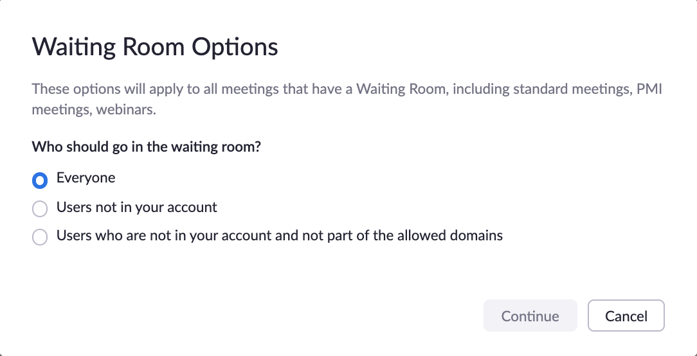The height and width of the screenshot is (356, 697).
Task: Click 'Who should go in the waiting room?' text
Action: pyautogui.click(x=146, y=146)
